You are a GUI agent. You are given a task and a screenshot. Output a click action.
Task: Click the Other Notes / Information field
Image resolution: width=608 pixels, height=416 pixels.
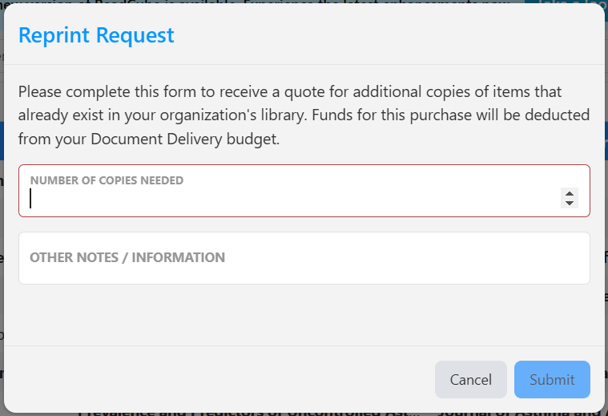pyautogui.click(x=304, y=258)
